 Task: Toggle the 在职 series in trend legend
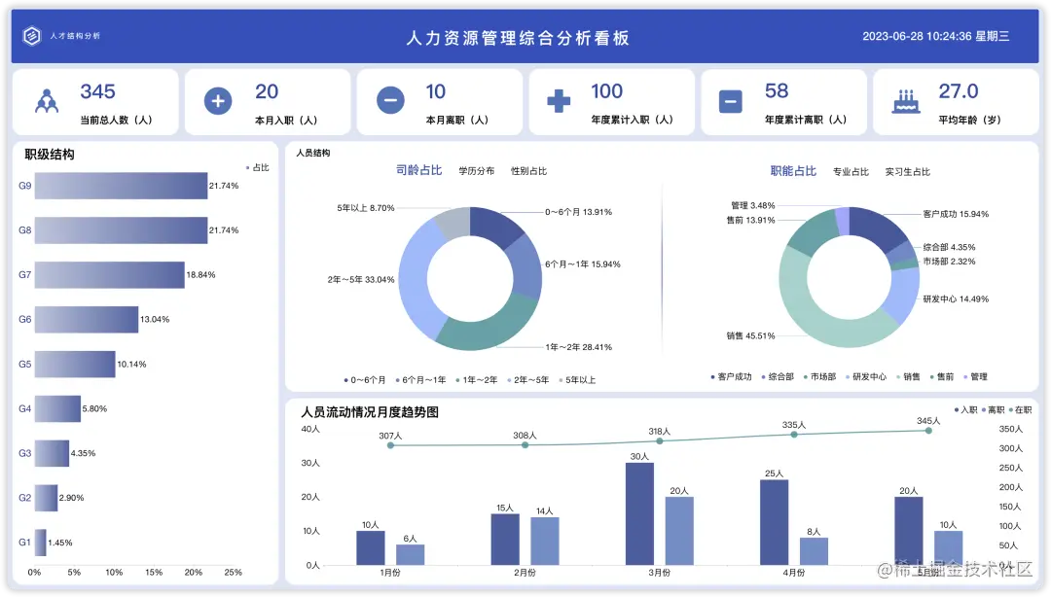coord(1020,409)
